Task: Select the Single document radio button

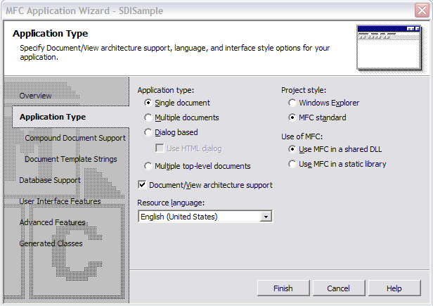Action: [148, 103]
